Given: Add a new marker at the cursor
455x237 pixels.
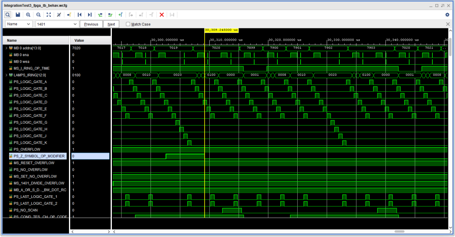Looking at the screenshot, I should point(121,14).
